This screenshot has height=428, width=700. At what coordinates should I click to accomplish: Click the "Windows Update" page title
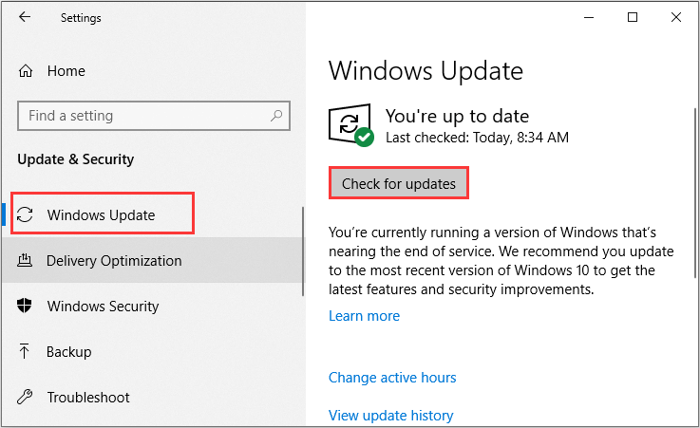tap(426, 71)
